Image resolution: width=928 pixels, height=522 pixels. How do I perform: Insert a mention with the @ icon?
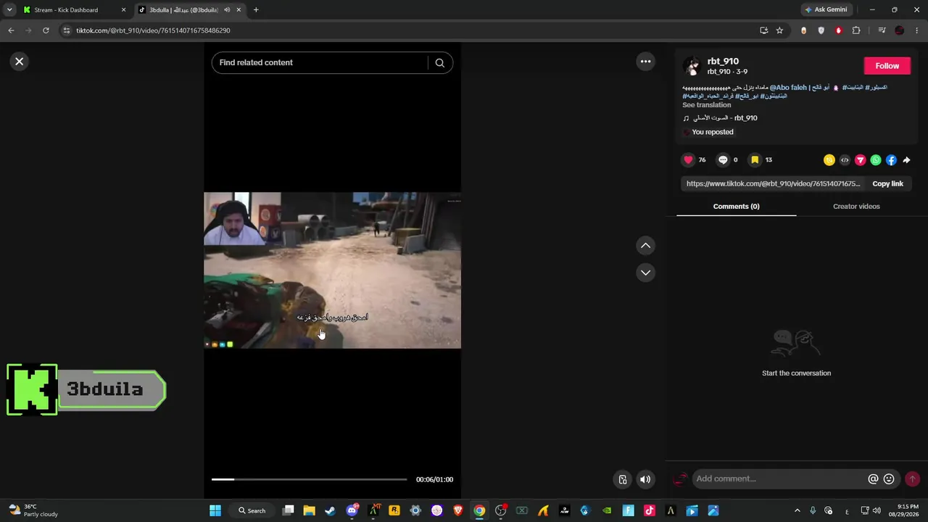coord(873,479)
